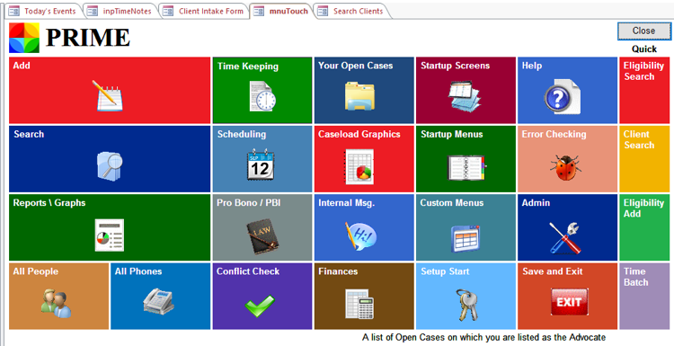Screen dimensions: 674x346
Task: Open the quick Eligibility Search tile
Action: pos(644,90)
